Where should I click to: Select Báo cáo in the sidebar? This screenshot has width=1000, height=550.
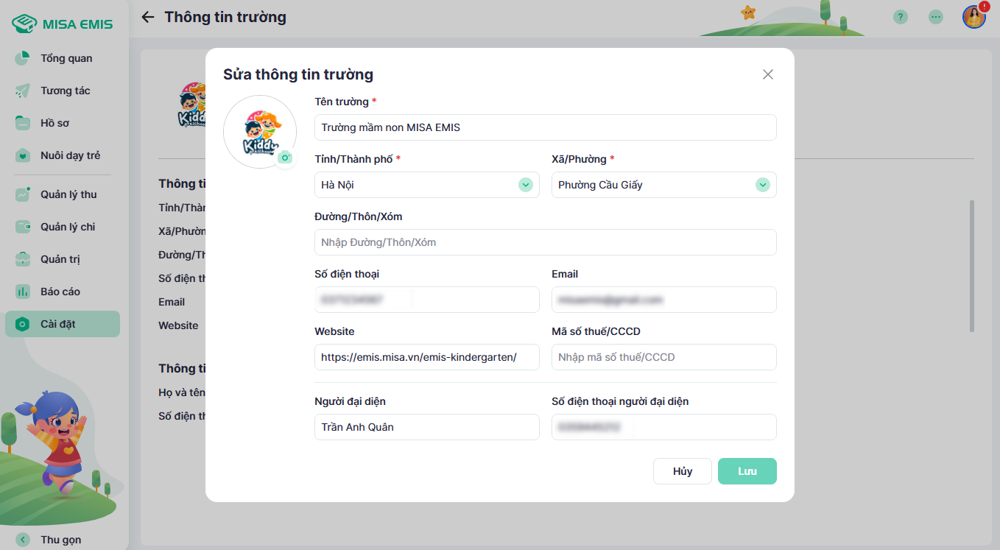(x=60, y=292)
